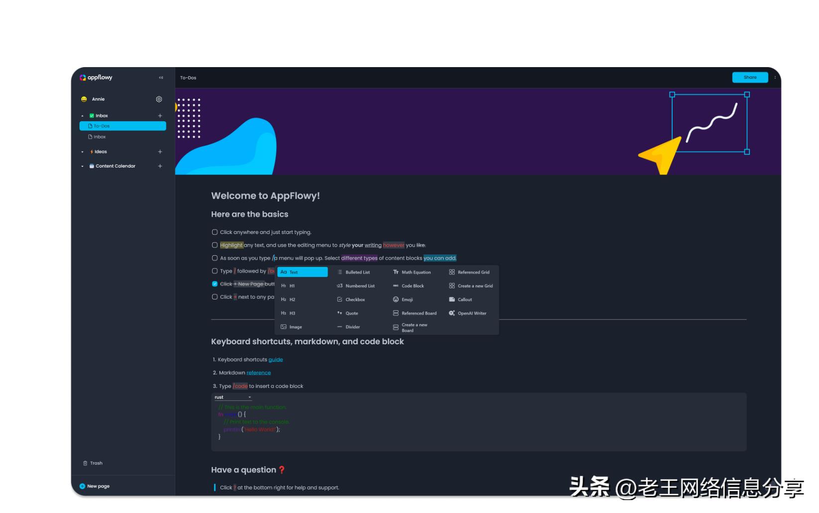Image resolution: width=819 pixels, height=513 pixels.
Task: Insert a Quote block
Action: tap(352, 313)
